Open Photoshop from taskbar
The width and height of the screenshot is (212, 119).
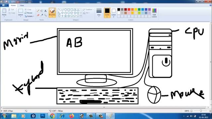pyautogui.click(x=43, y=116)
